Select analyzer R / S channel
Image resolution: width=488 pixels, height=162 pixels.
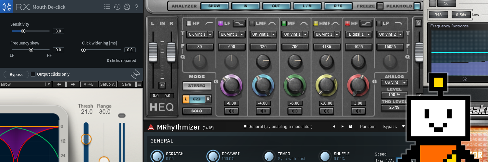[338, 6]
